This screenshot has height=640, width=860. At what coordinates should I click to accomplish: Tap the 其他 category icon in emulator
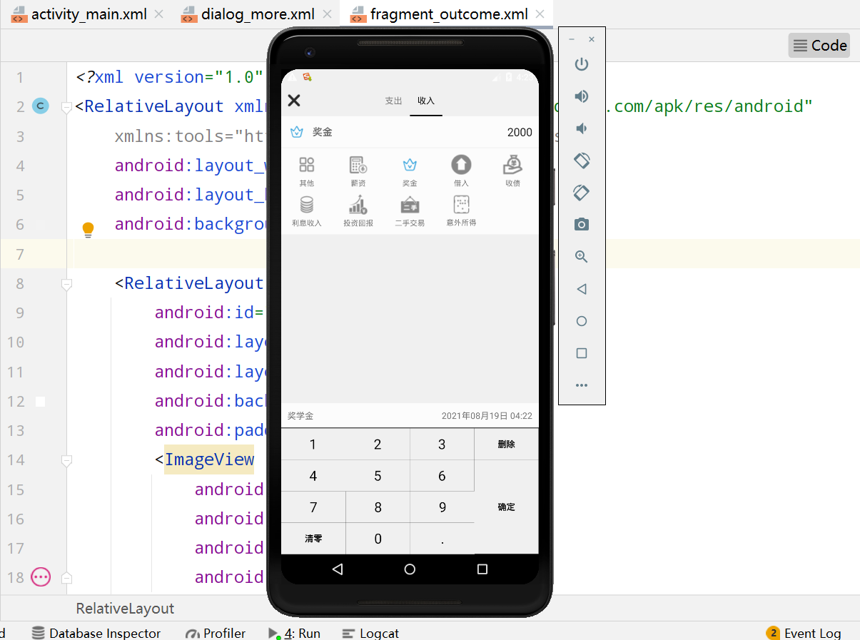click(x=307, y=166)
